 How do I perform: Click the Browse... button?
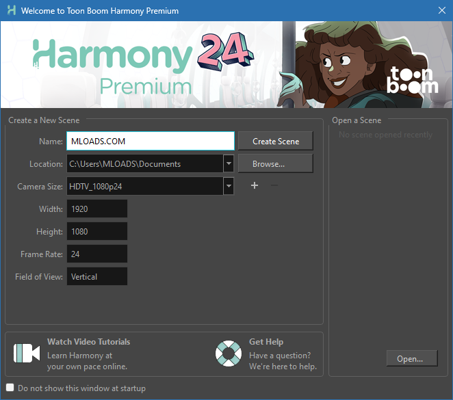pos(276,163)
